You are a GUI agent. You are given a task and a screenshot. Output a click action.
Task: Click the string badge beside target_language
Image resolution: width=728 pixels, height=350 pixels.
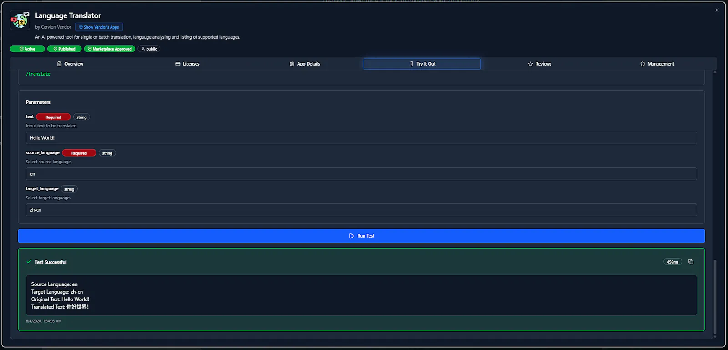(69, 189)
